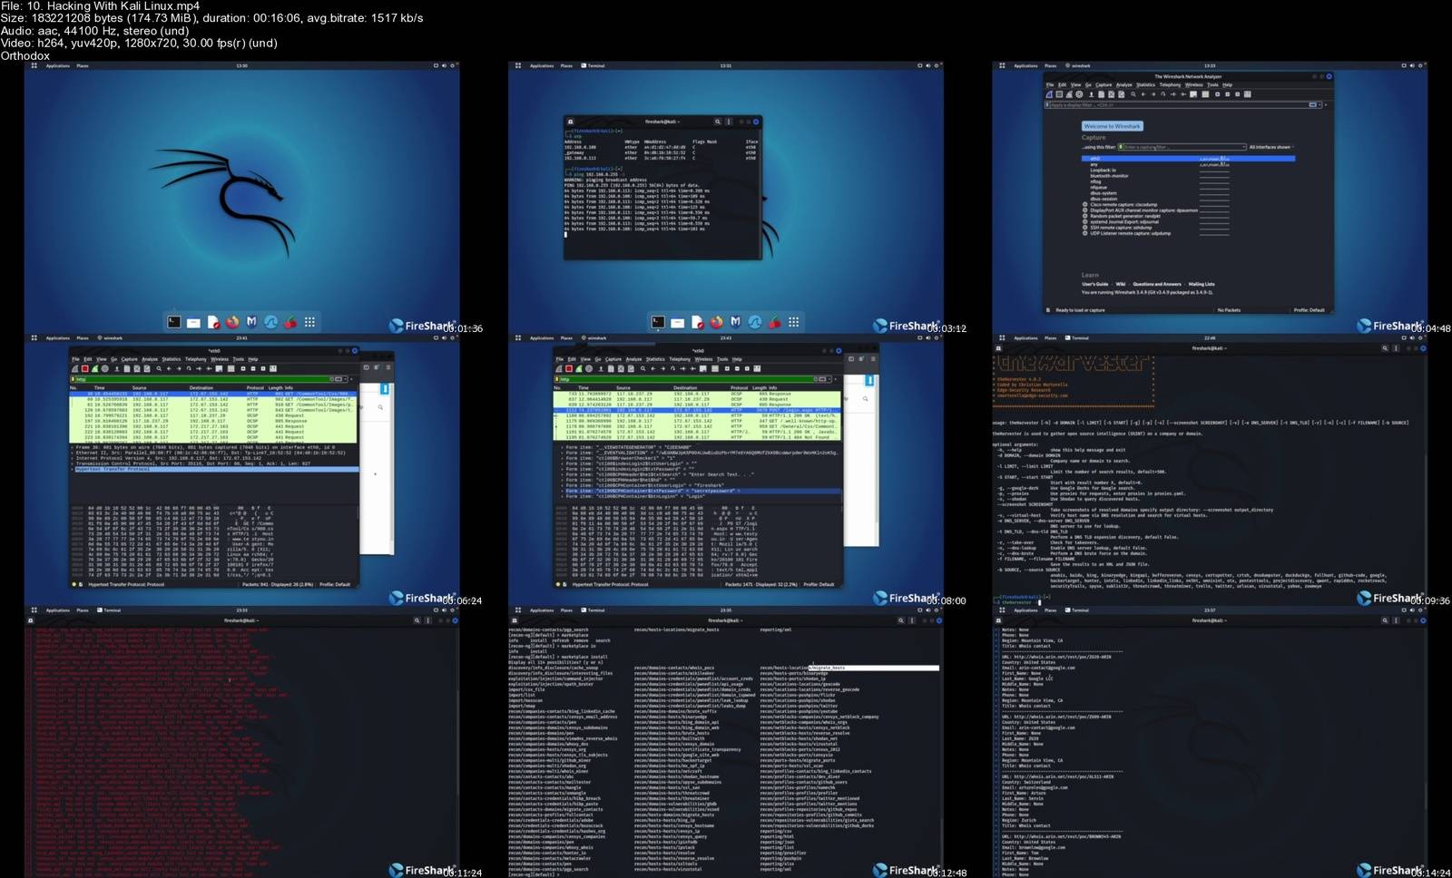Screen dimensions: 1452x878
Task: Show applications grid in 01:36 frame dock
Action: click(309, 322)
